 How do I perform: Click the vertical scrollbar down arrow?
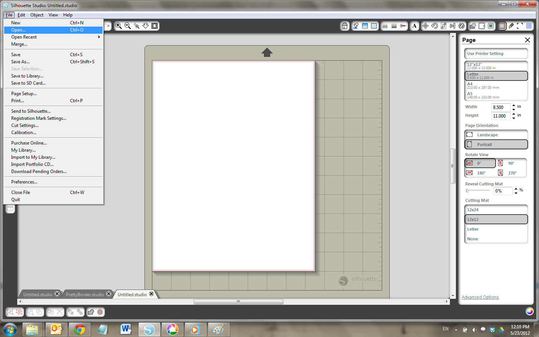pos(453,296)
